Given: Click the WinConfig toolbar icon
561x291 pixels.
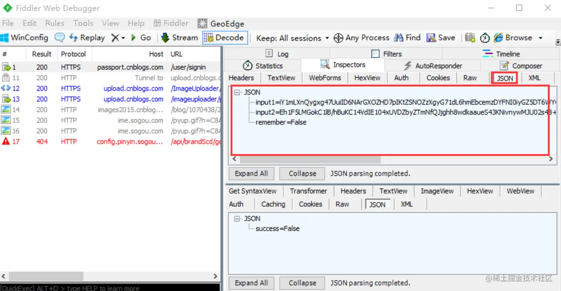Looking at the screenshot, I should click(5, 38).
